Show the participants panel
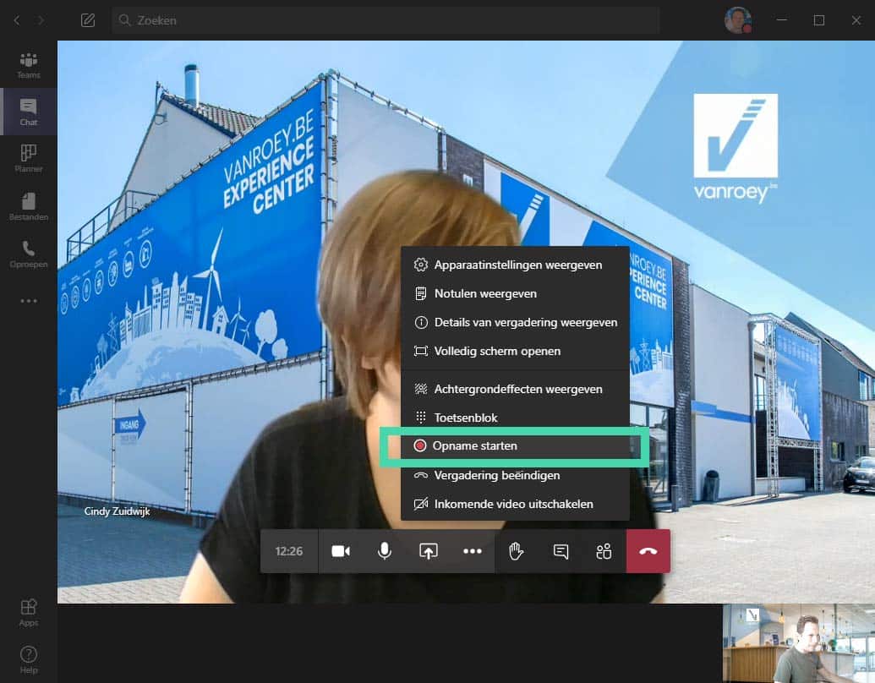875x683 pixels. (x=604, y=551)
